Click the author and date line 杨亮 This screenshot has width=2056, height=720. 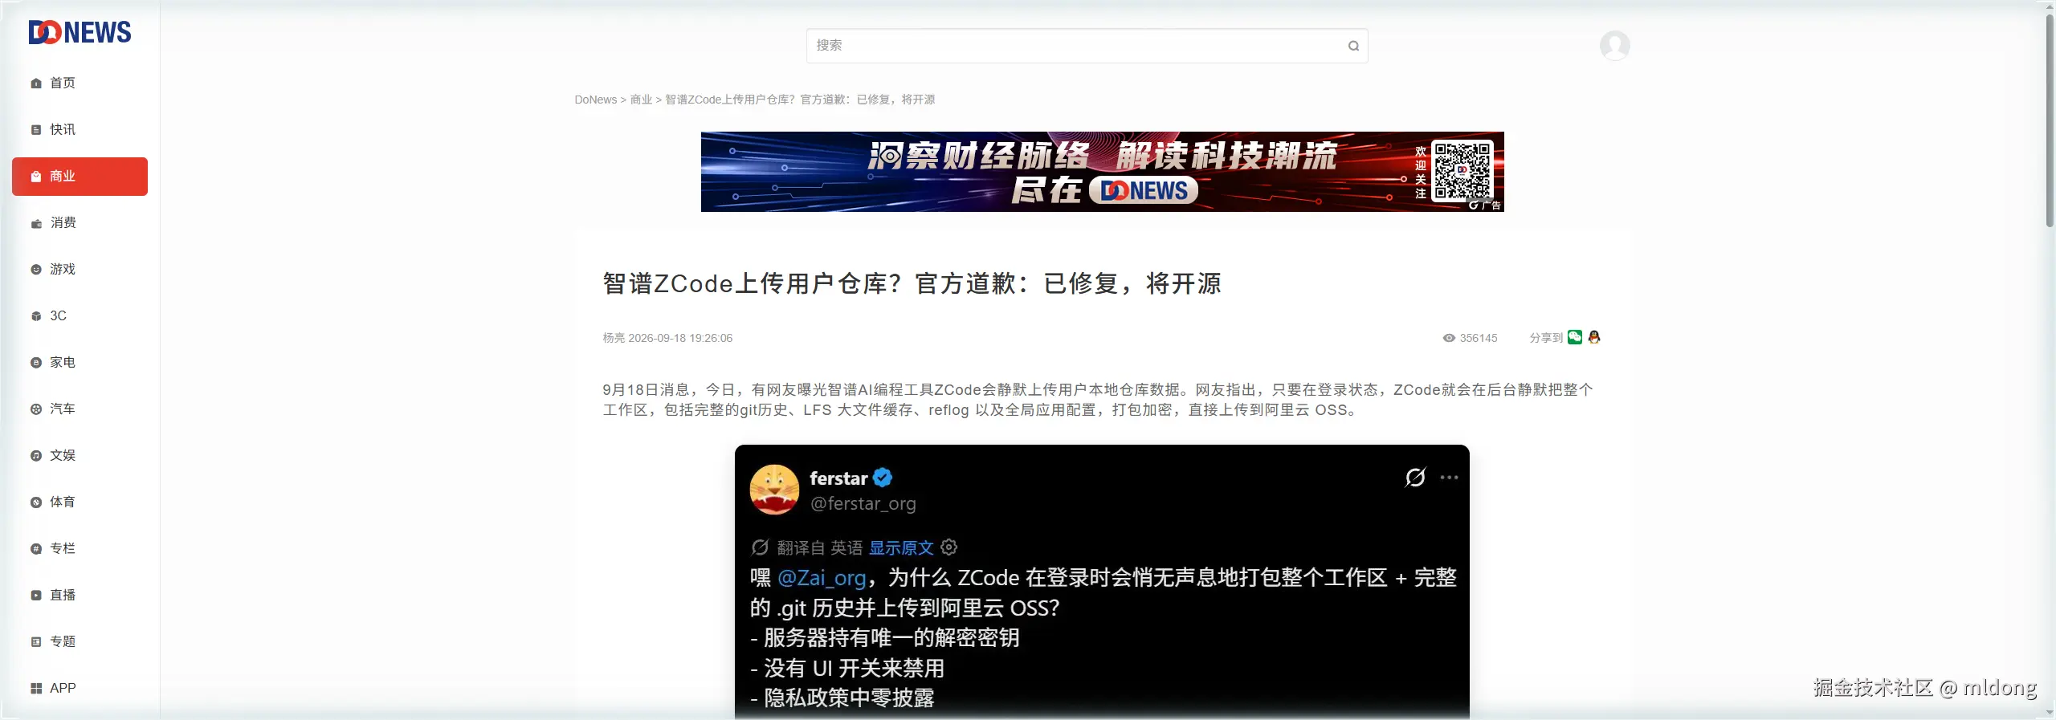coord(667,338)
